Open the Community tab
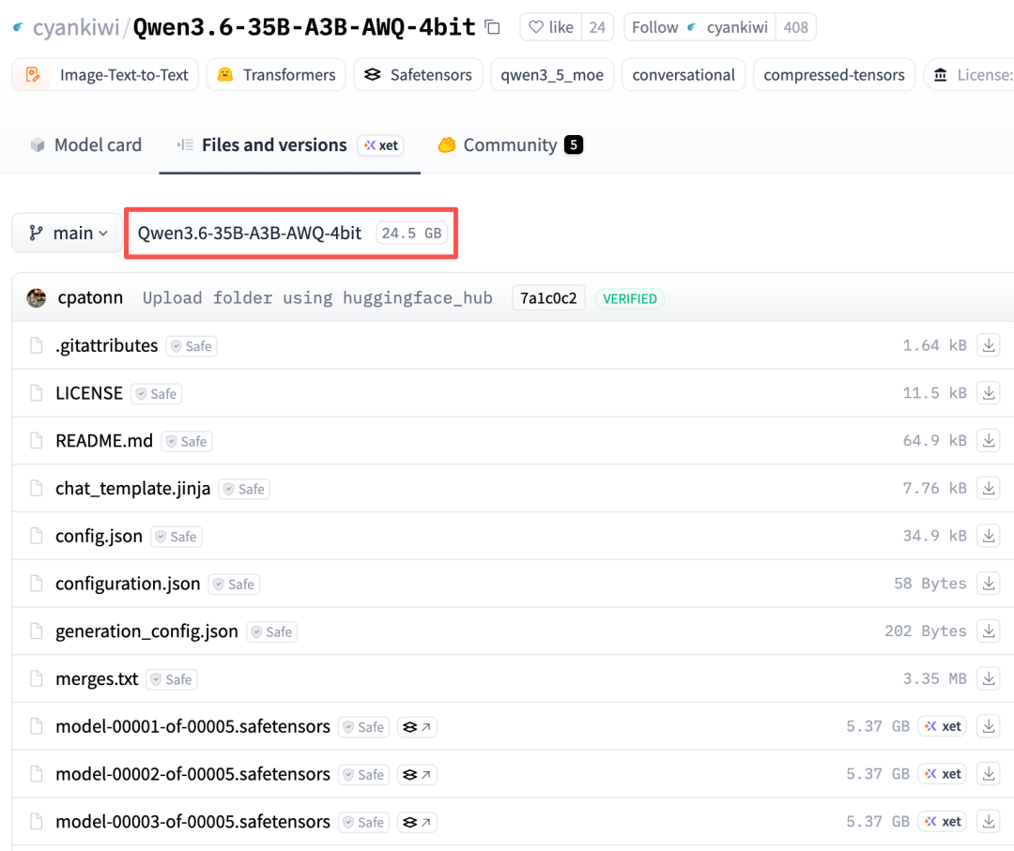The height and width of the screenshot is (851, 1014). (510, 144)
